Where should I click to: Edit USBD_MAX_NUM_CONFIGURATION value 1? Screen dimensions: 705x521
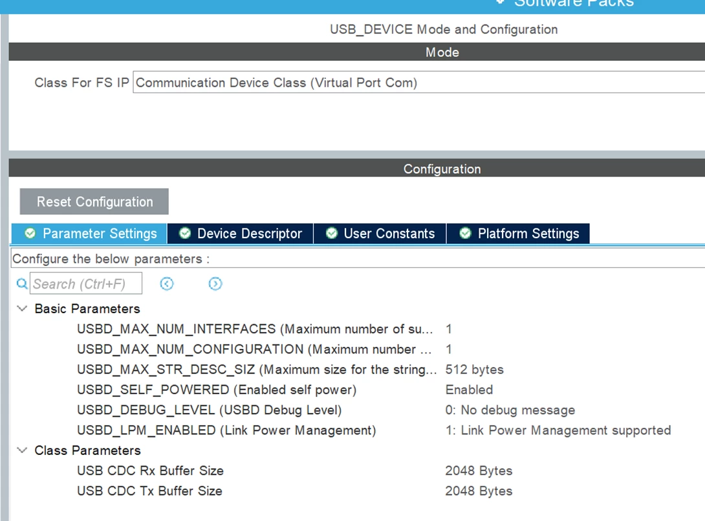(449, 349)
